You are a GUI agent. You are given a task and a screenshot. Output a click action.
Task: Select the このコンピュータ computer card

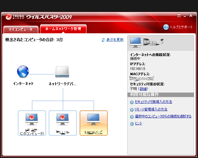click(32, 123)
